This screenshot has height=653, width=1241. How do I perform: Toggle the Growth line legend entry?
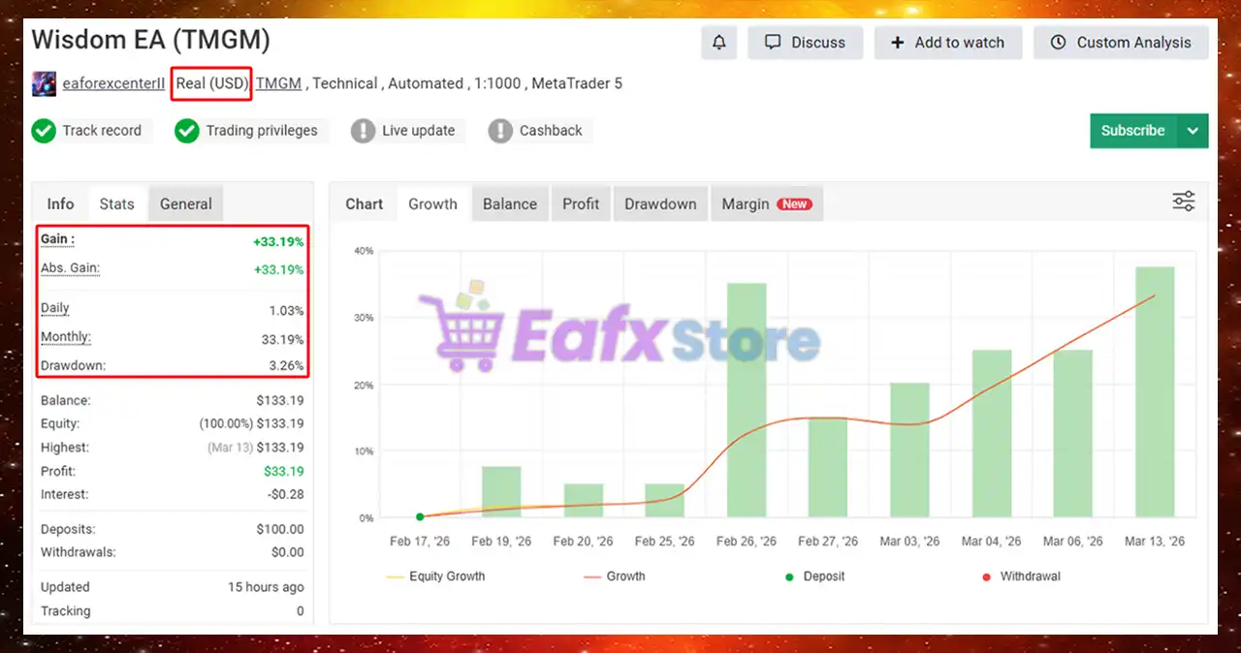(614, 576)
